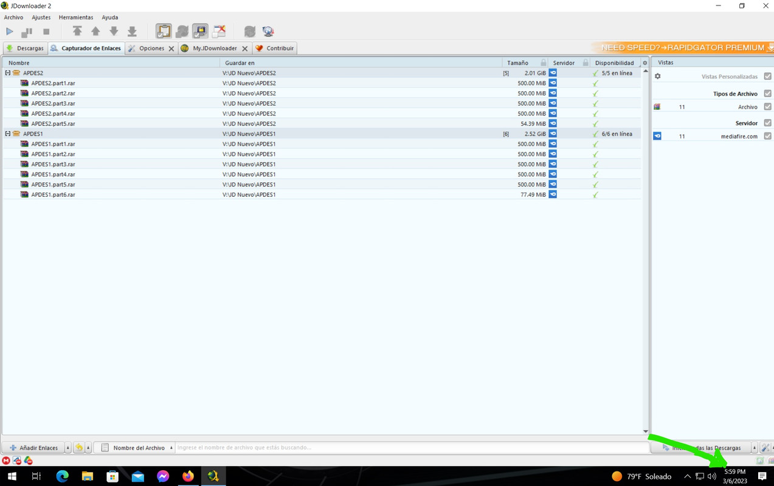Select APDES1.part6.rar file
Screen dimensions: 774x486
321,194
